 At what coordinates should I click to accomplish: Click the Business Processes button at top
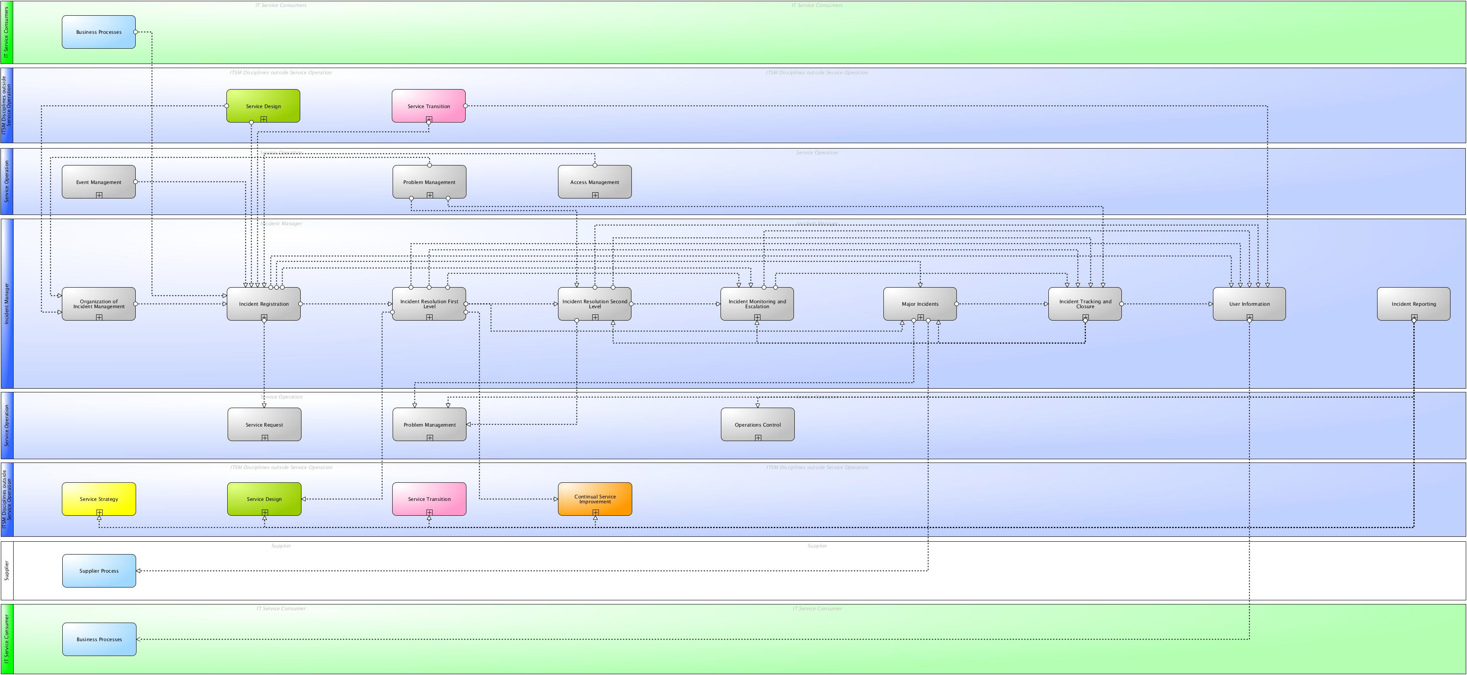click(99, 32)
